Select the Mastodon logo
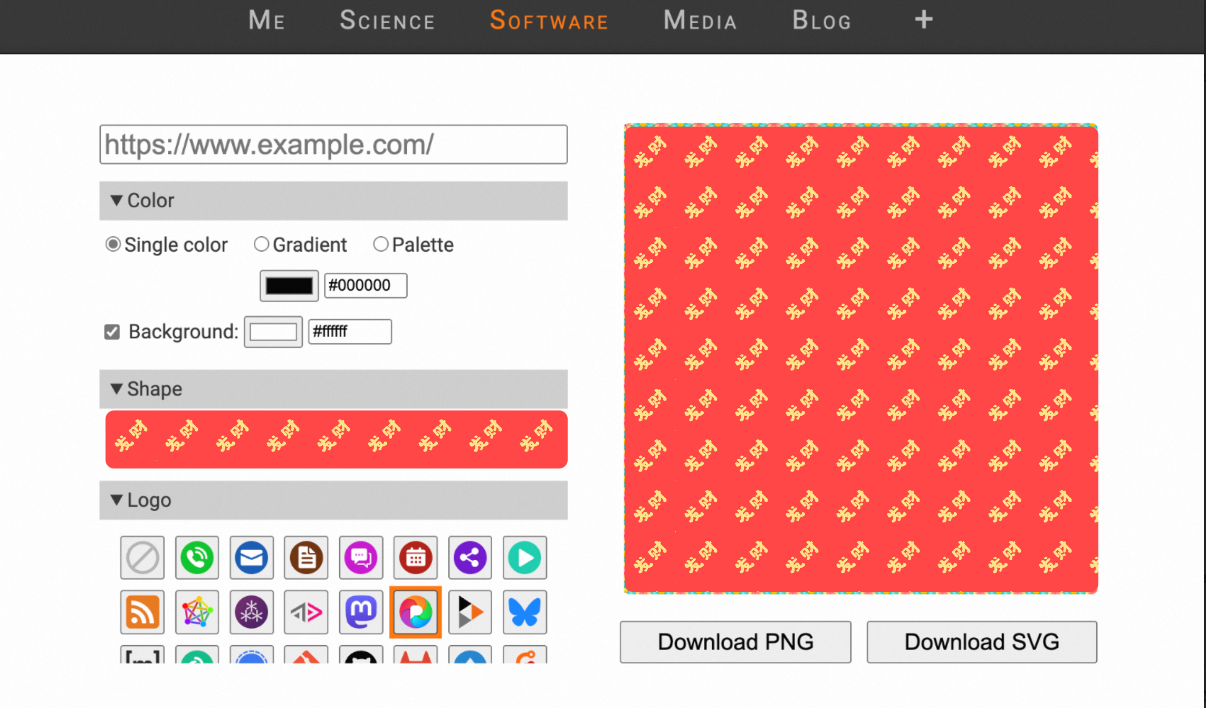The height and width of the screenshot is (708, 1206). coord(361,612)
